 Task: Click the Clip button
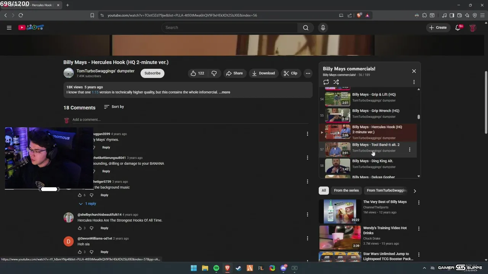coord(291,73)
